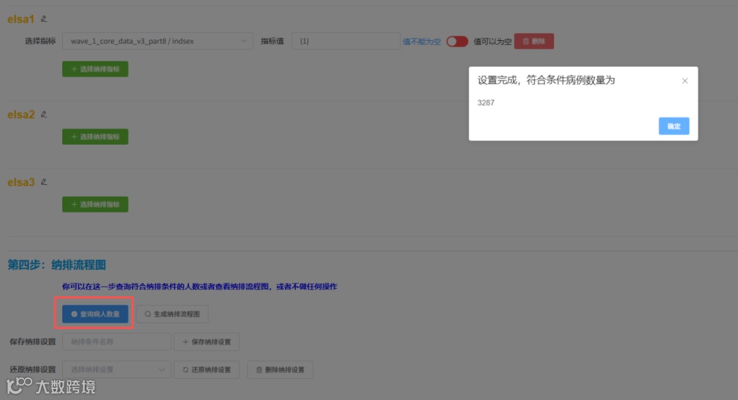Add an indicator under elsa3 with 选择纳排指标
738x400 pixels.
(x=95, y=205)
